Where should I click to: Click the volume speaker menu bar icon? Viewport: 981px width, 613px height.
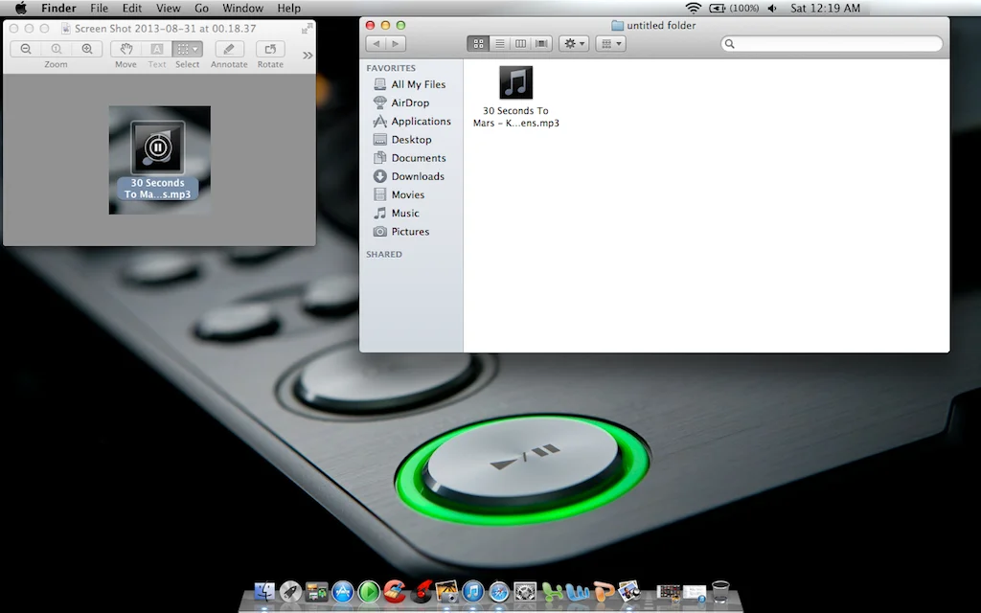773,8
